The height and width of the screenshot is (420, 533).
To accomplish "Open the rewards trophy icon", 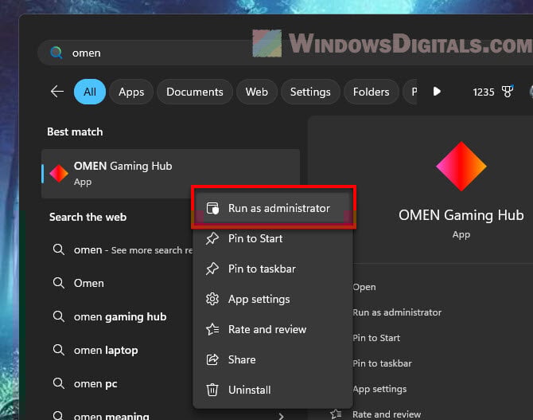I will tap(508, 92).
